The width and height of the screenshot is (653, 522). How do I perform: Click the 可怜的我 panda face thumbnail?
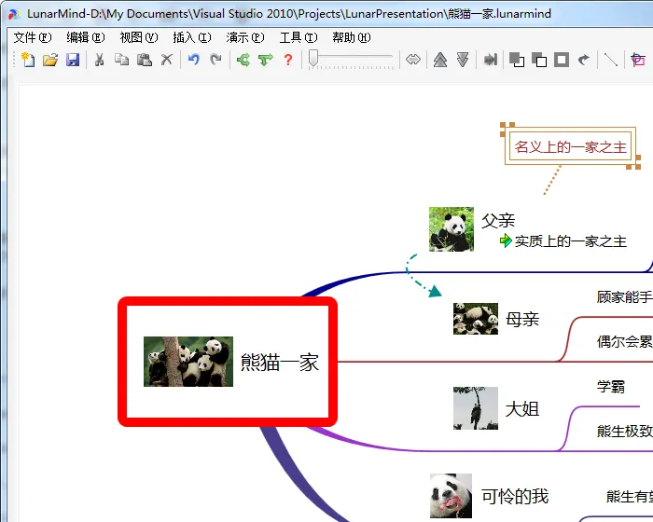coord(451,496)
